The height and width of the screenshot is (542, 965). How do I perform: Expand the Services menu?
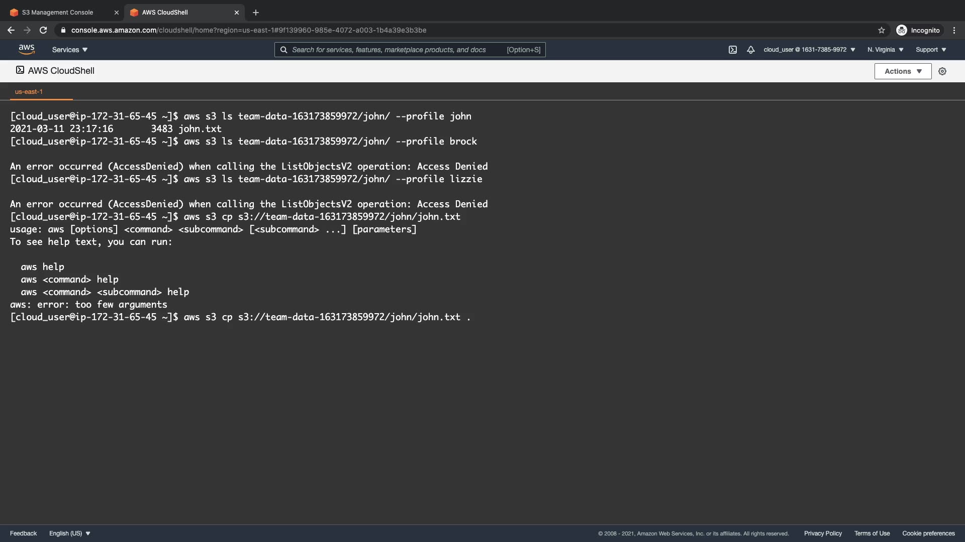(70, 50)
